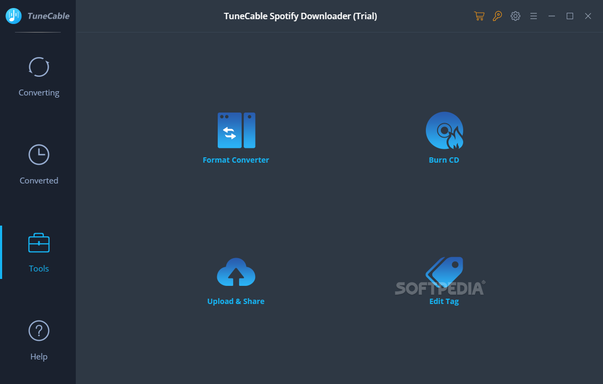The image size is (603, 384).
Task: Launch the Burn CD disc icon
Action: [444, 130]
